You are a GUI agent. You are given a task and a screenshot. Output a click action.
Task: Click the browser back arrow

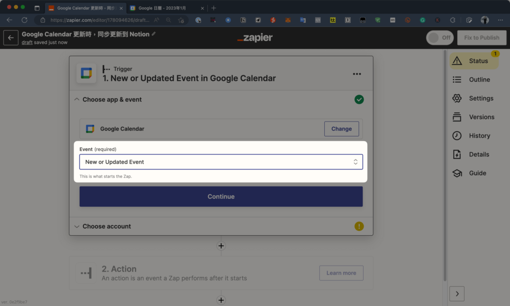9,20
